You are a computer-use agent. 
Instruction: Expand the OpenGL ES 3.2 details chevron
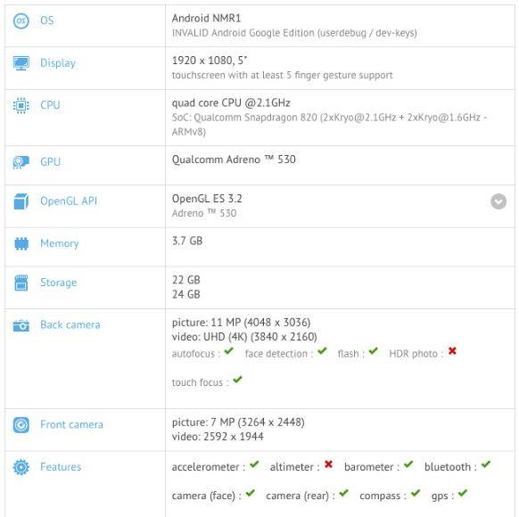(498, 201)
